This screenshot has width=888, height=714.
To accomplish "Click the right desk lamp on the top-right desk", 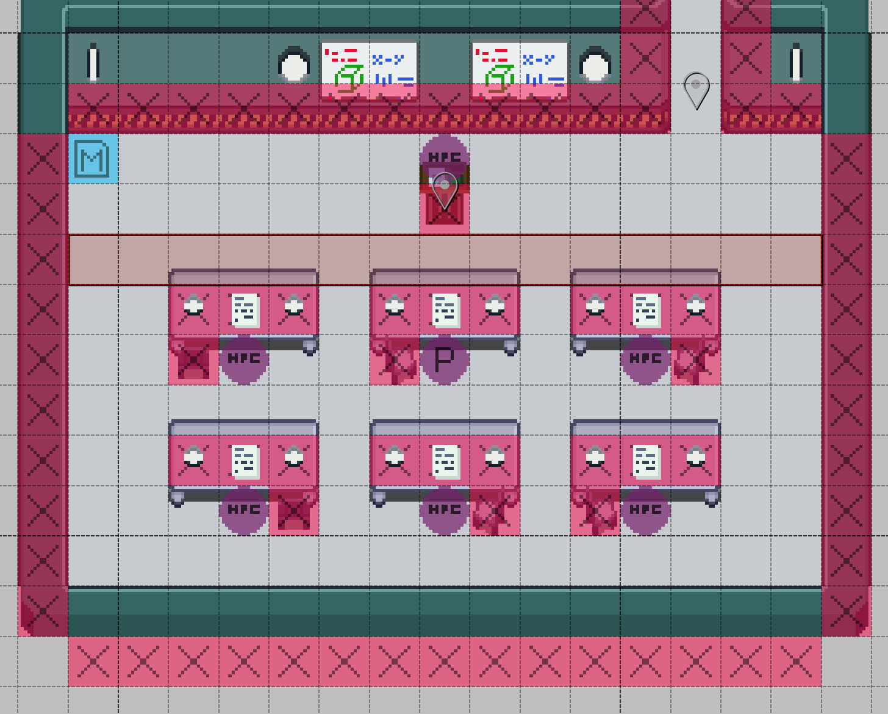I will point(696,305).
